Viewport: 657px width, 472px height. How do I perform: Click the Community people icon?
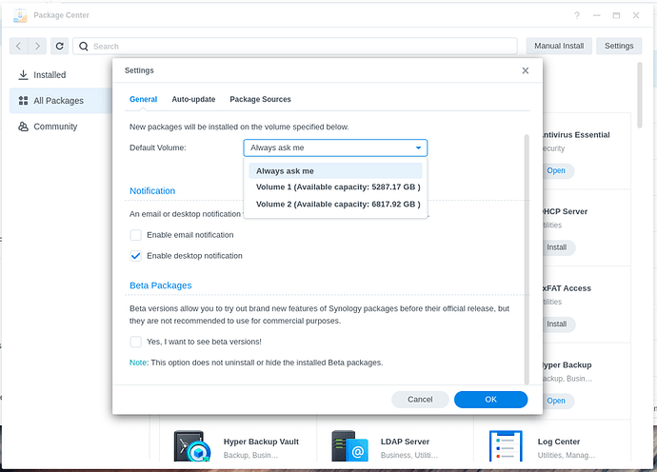(x=24, y=127)
